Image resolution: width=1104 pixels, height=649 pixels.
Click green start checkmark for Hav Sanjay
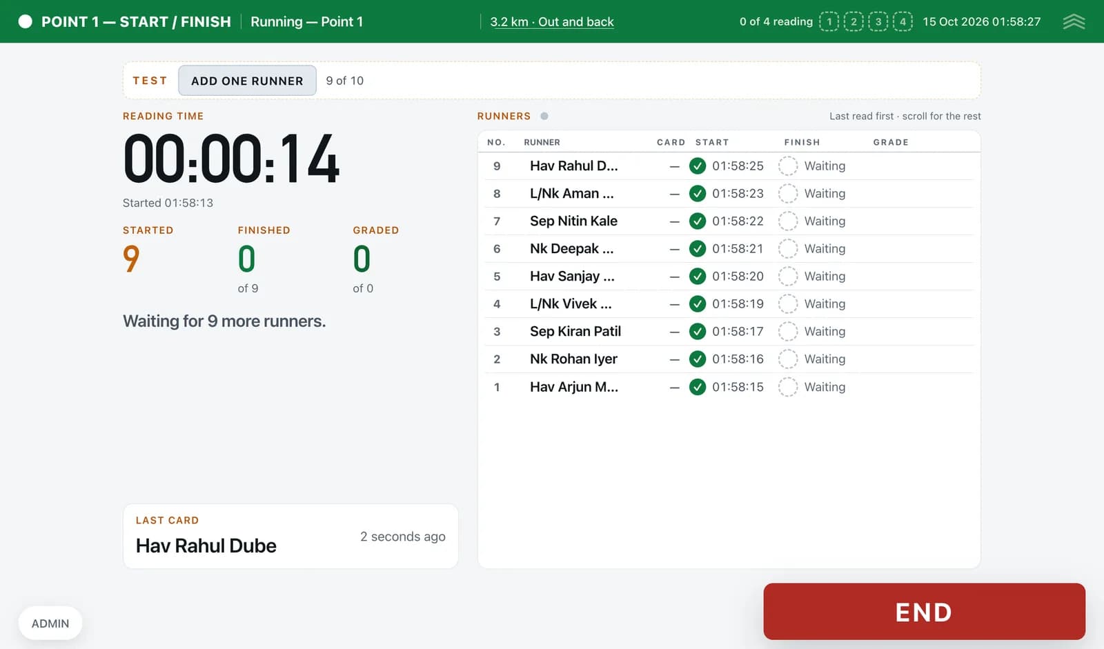coord(698,276)
